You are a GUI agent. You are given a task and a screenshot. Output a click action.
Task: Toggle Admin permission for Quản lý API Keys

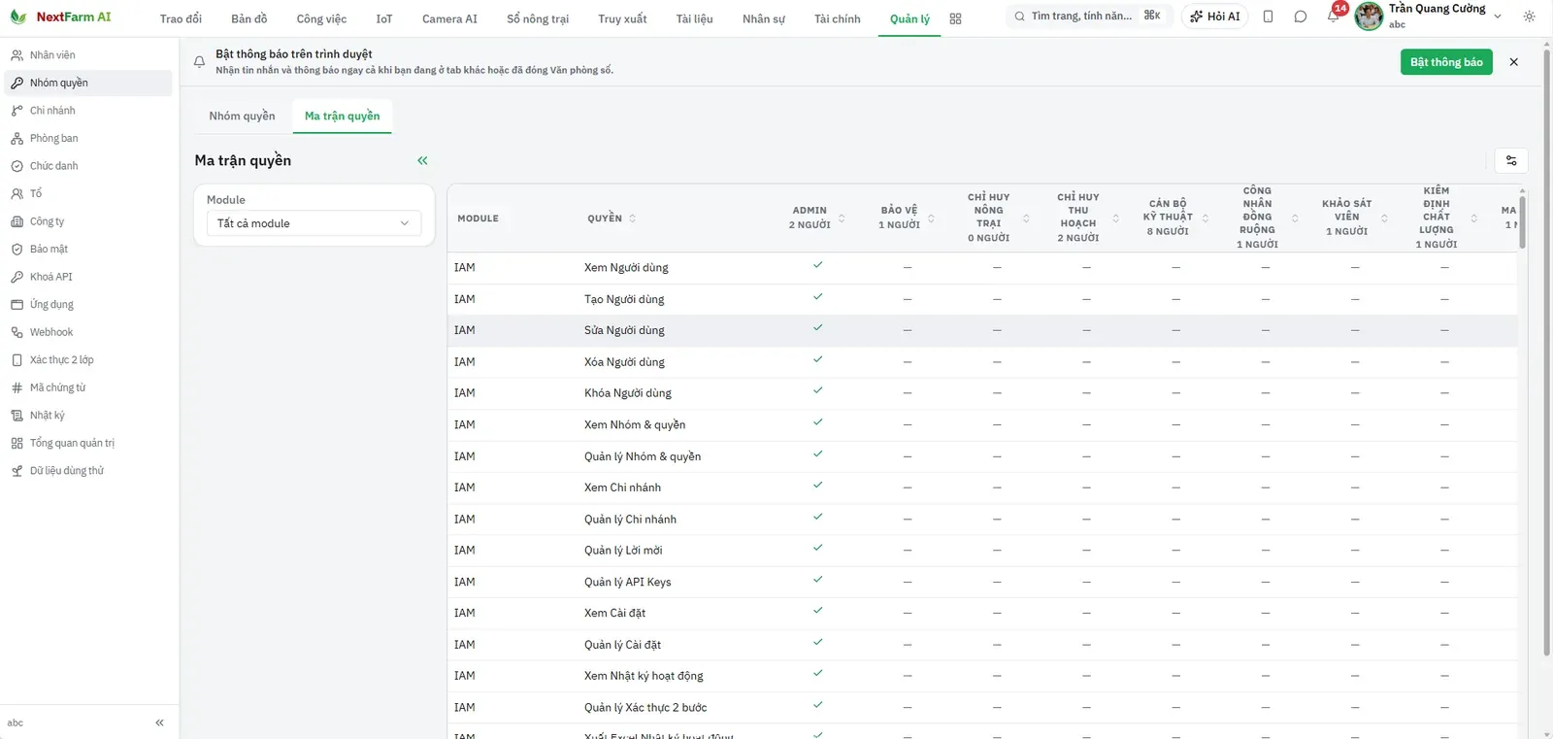click(x=817, y=580)
